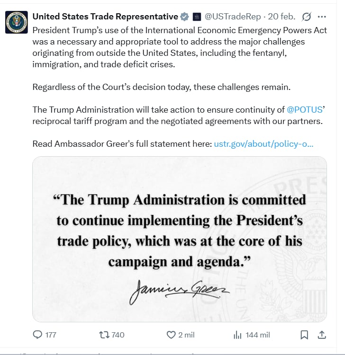This screenshot has height=355, width=345.
Task: Reply to the USTR post
Action: pyautogui.click(x=38, y=335)
